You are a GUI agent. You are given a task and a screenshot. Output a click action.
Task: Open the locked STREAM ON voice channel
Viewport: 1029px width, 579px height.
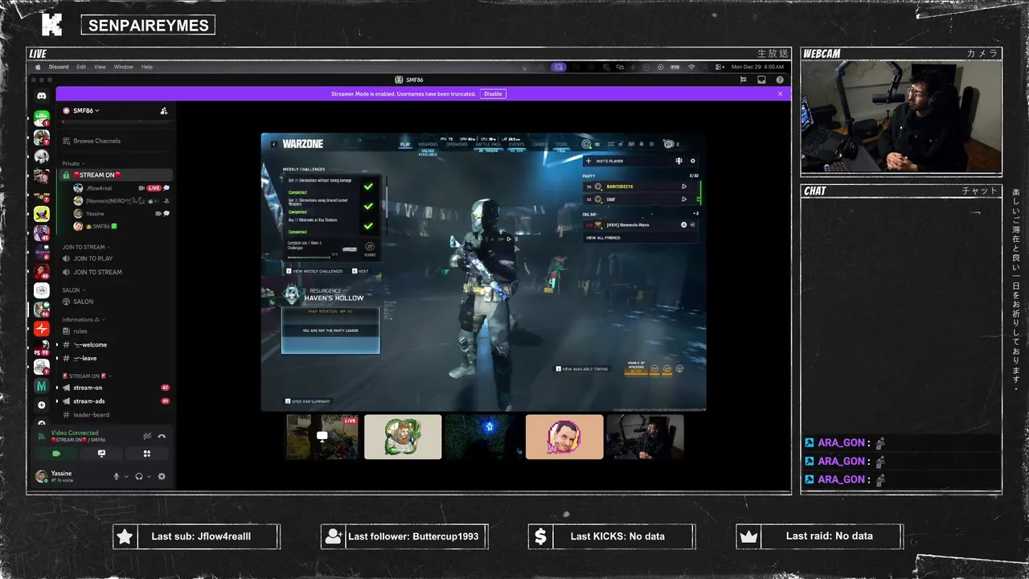[x=117, y=175]
